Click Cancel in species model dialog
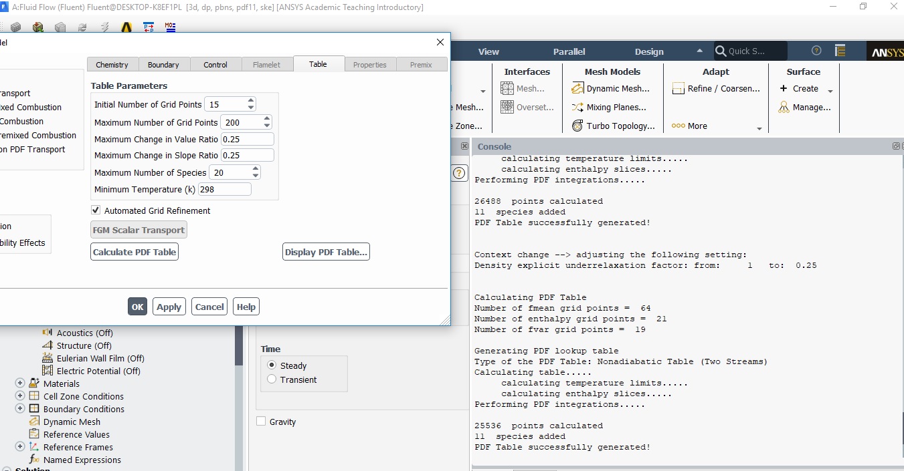 (x=209, y=307)
